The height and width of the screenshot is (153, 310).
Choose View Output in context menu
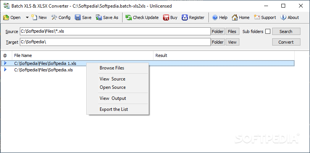click(118, 98)
